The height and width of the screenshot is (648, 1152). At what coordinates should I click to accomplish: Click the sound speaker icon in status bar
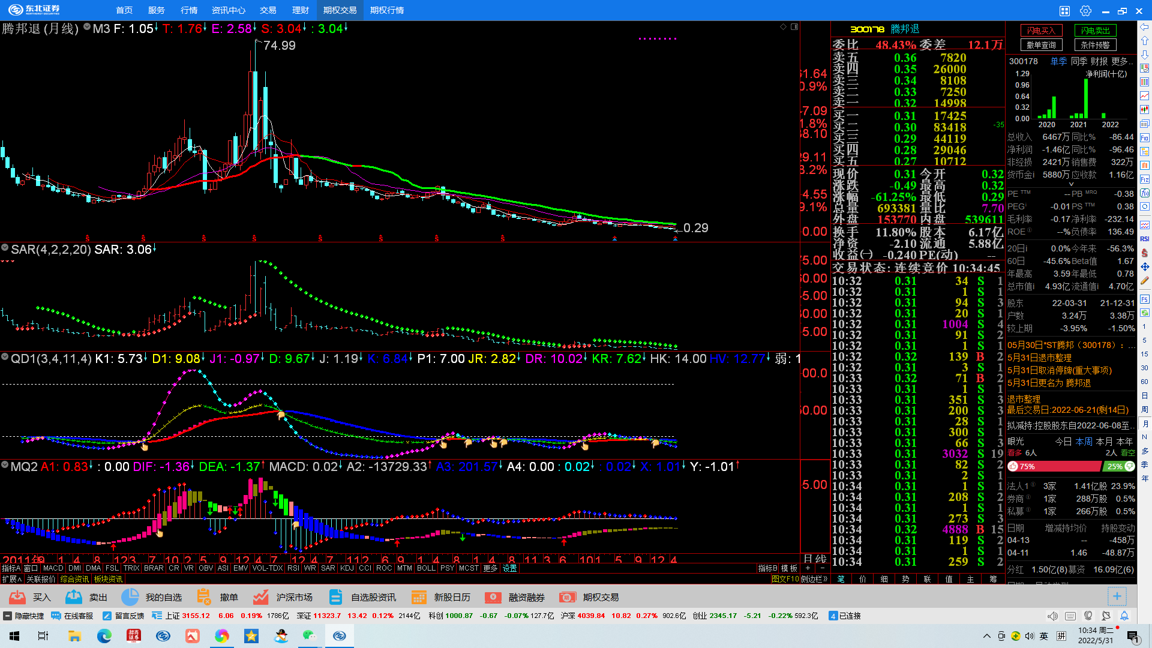point(1052,616)
